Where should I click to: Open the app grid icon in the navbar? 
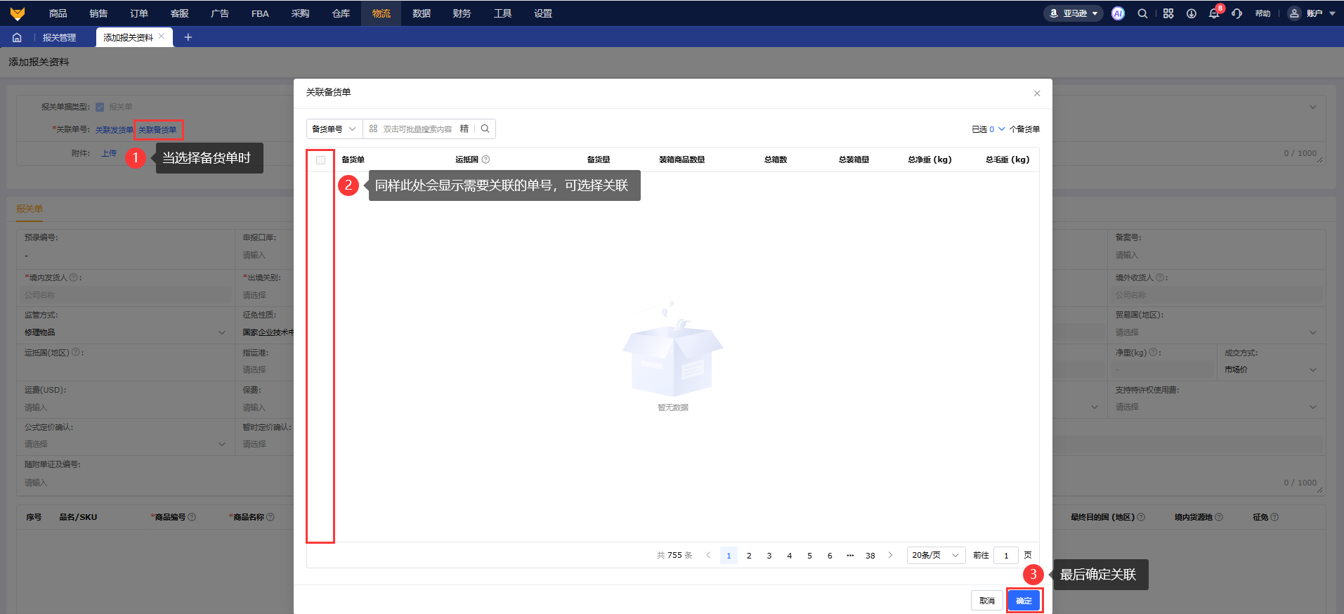(x=1168, y=13)
